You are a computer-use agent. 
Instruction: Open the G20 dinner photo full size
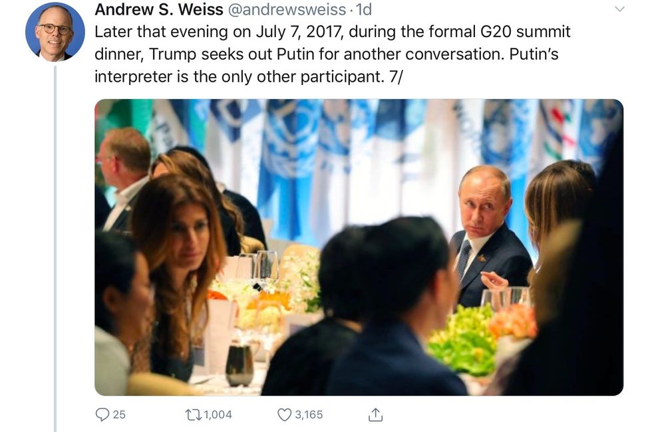click(x=359, y=247)
